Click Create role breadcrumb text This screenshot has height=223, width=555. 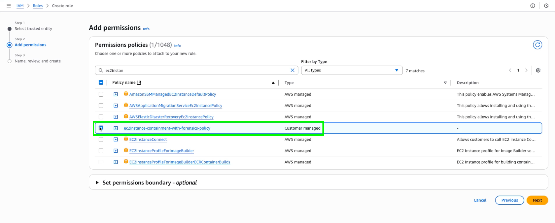click(62, 6)
